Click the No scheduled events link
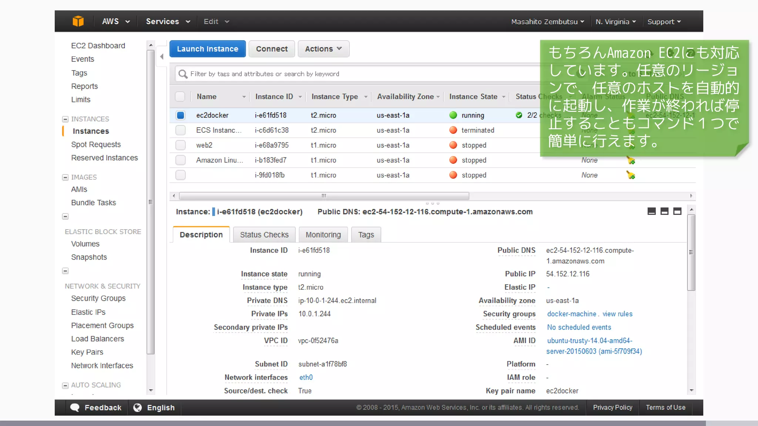Viewport: 758px width, 426px height. click(x=579, y=327)
